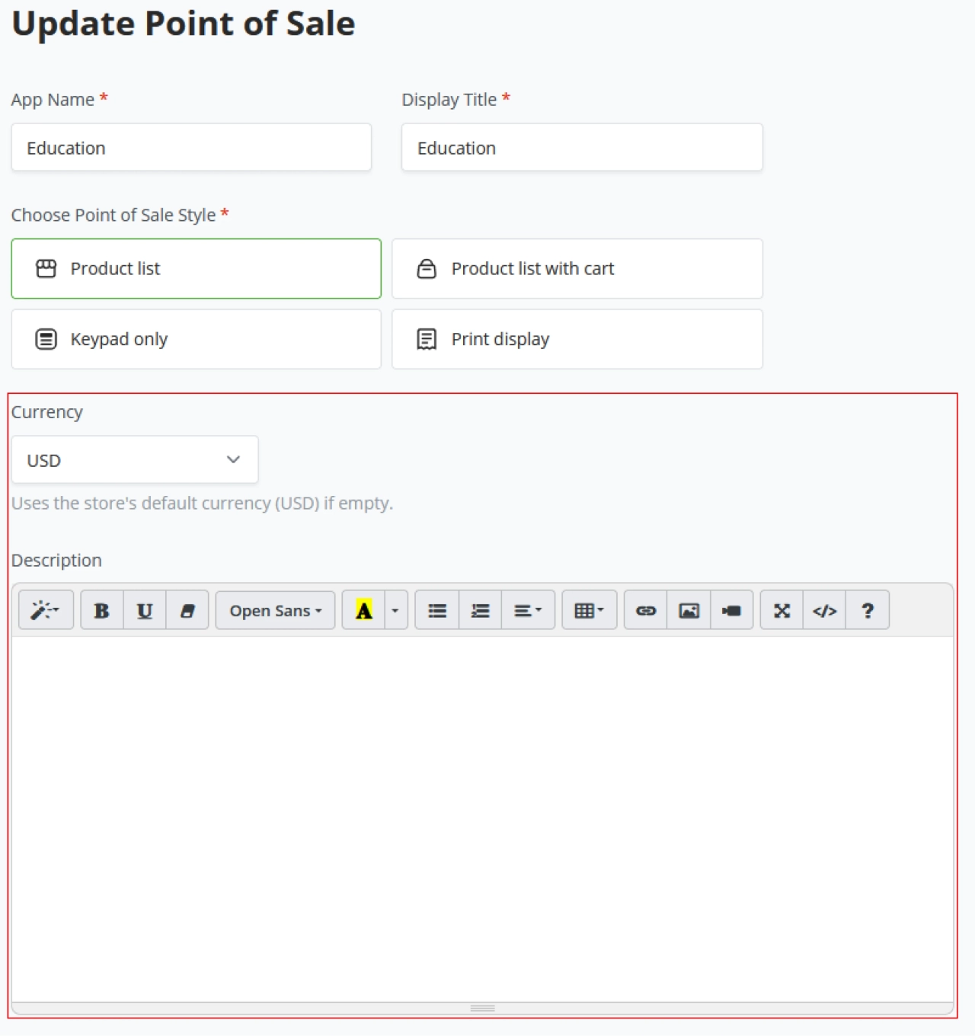Viewport: 975px width, 1036px height.
Task: Insert an unordered bullet list
Action: click(437, 611)
